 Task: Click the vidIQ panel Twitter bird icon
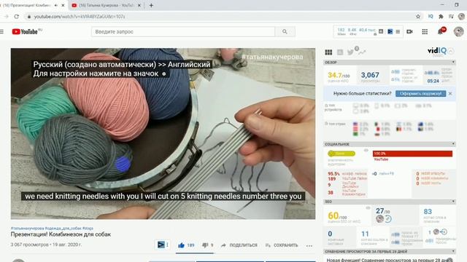[x=350, y=52]
